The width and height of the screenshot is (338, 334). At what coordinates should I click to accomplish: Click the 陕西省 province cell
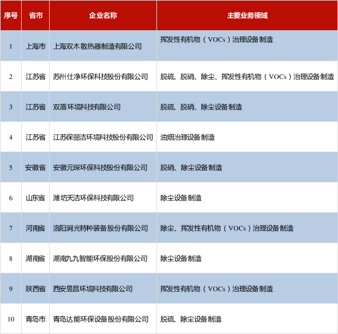tap(35, 289)
